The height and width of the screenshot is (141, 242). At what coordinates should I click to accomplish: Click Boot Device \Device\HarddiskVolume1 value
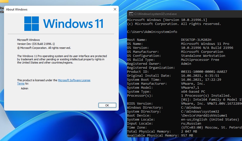point(204,116)
